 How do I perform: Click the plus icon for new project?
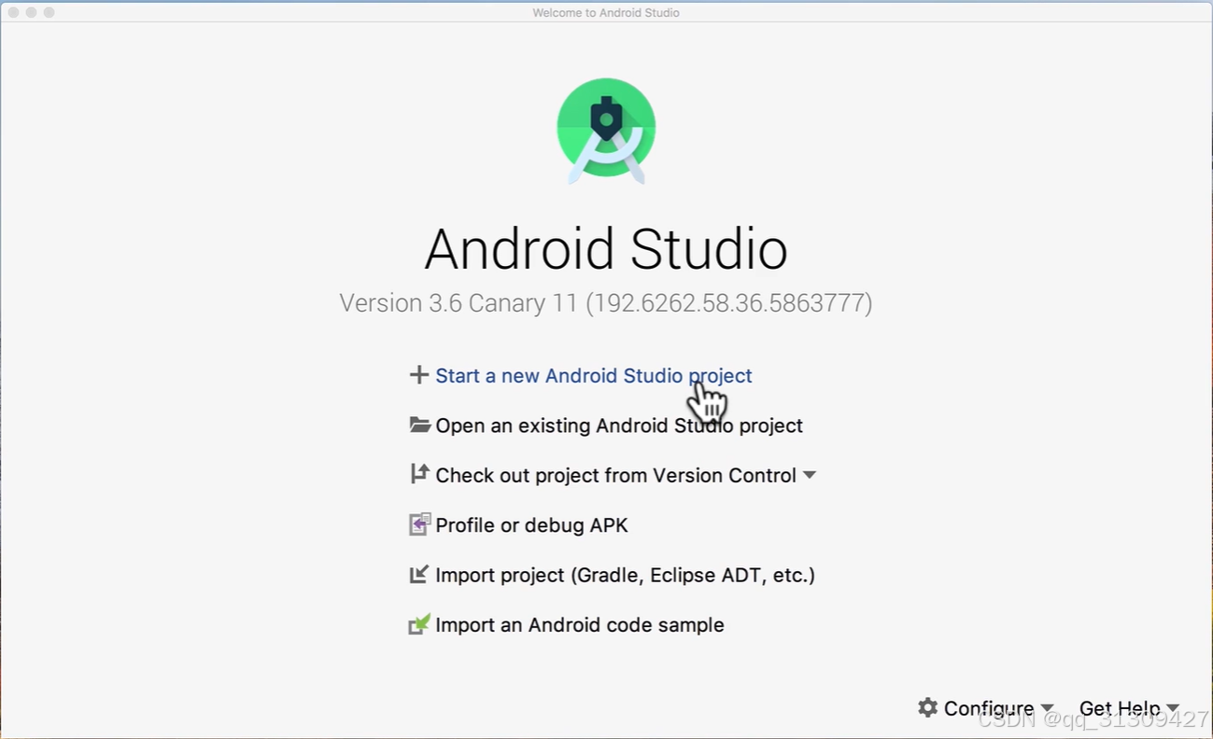pos(418,375)
